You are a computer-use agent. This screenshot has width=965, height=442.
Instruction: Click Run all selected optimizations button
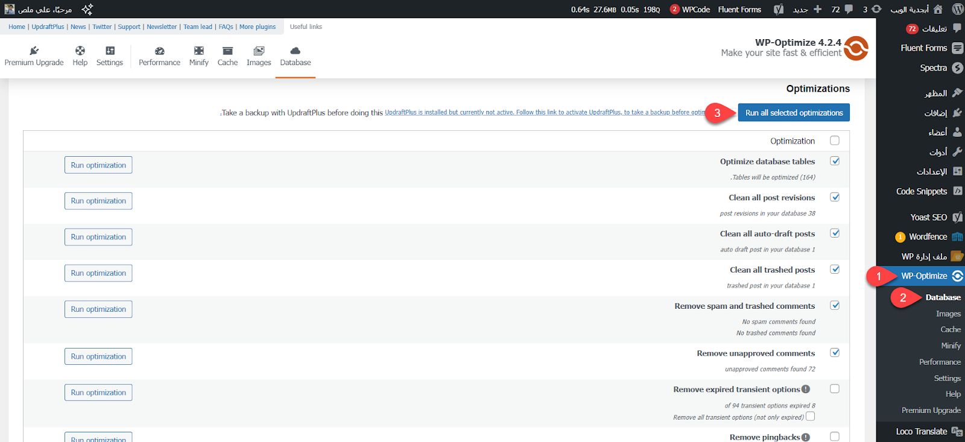coord(794,113)
